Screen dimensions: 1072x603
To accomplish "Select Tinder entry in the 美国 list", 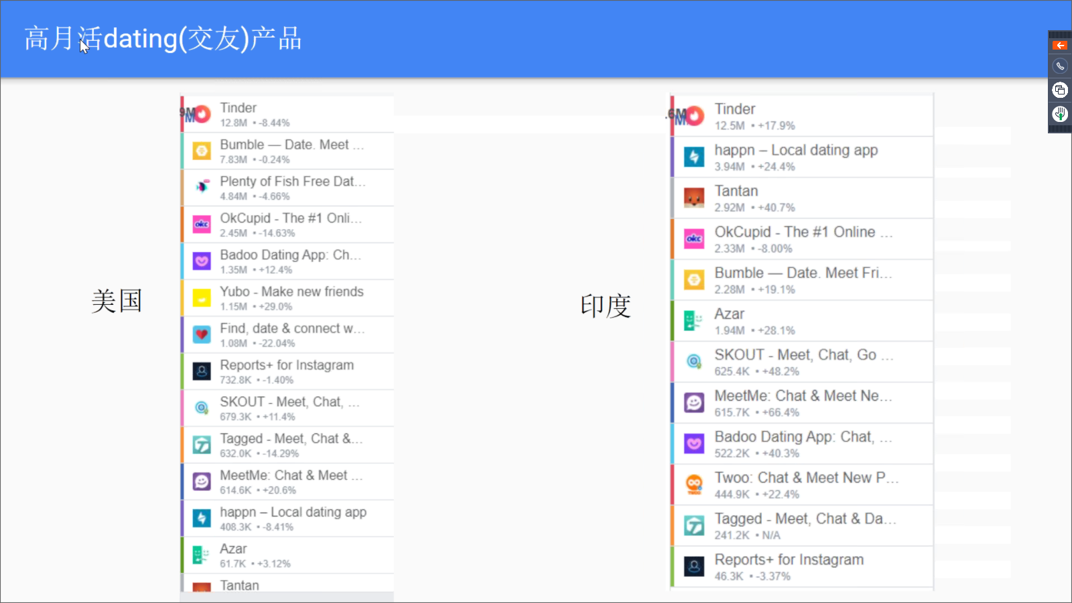I will (x=288, y=115).
